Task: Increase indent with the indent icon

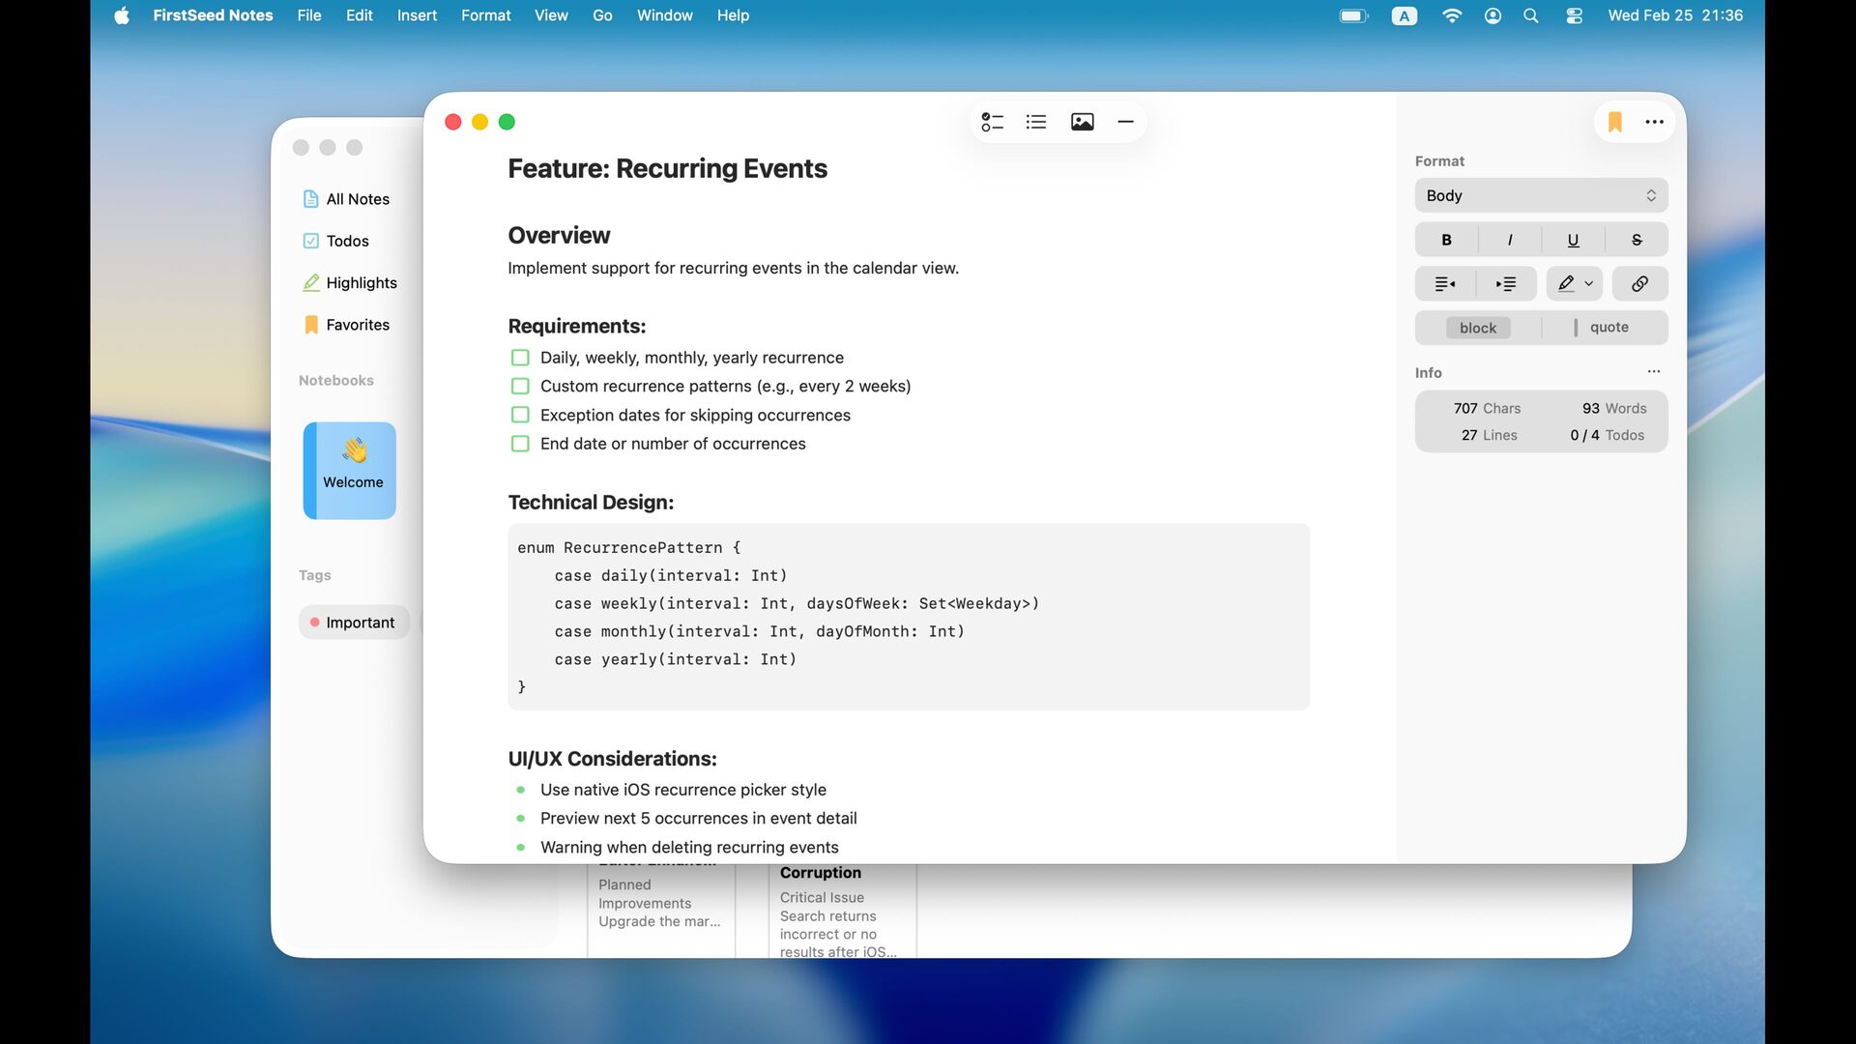Action: pos(1506,284)
